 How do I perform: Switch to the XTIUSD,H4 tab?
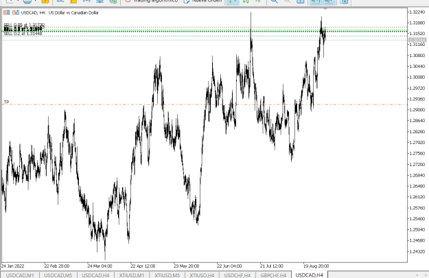click(202, 275)
